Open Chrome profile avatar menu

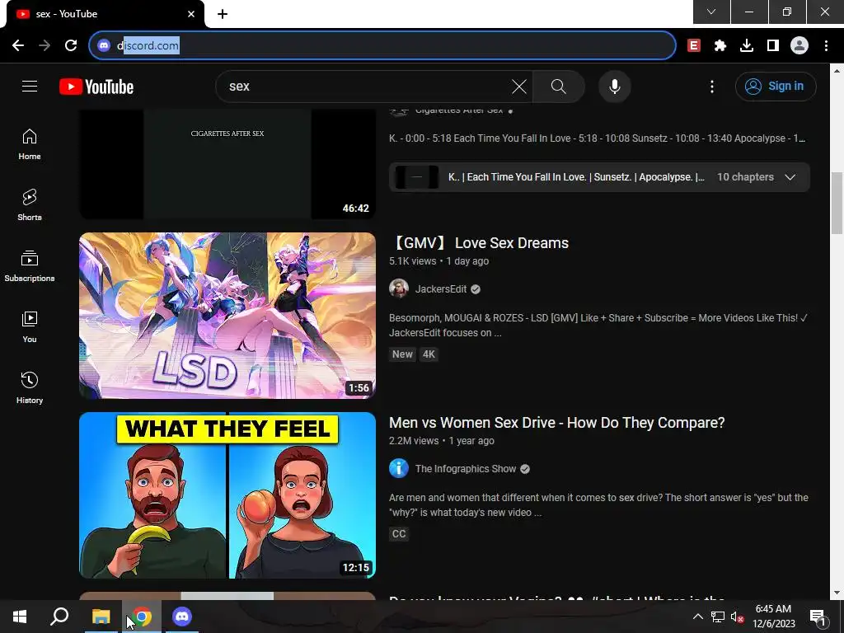click(x=799, y=46)
